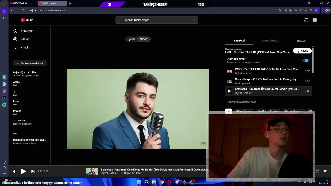Toggle the Otomatik oynat switch
Screen dimensions: 331x186
(305, 60)
